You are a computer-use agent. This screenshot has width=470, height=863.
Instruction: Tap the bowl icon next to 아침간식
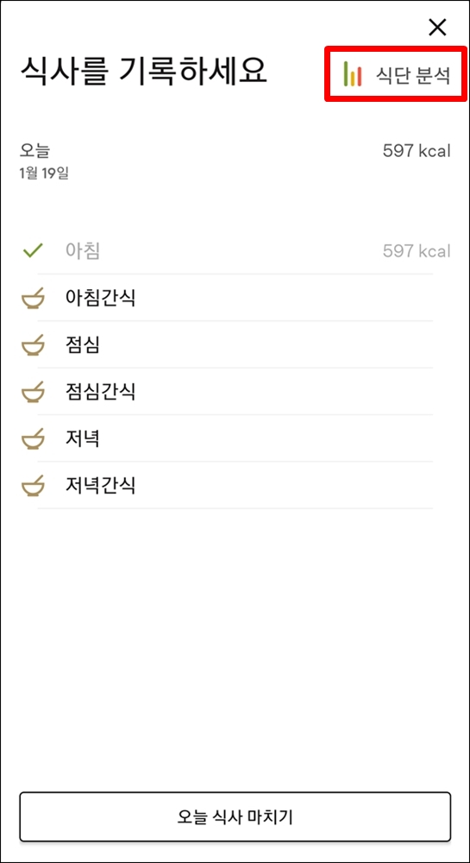tap(32, 299)
